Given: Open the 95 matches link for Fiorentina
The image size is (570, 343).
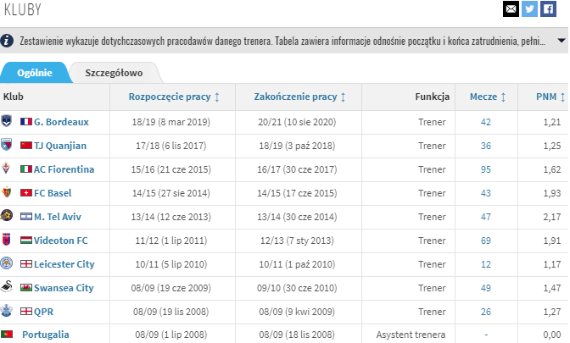Looking at the screenshot, I should [x=486, y=169].
